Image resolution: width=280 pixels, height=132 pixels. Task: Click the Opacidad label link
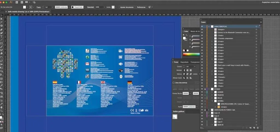tap(90, 7)
